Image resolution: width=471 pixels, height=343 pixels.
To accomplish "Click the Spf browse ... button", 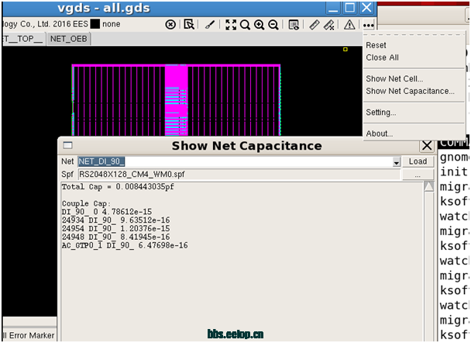I will (418, 175).
